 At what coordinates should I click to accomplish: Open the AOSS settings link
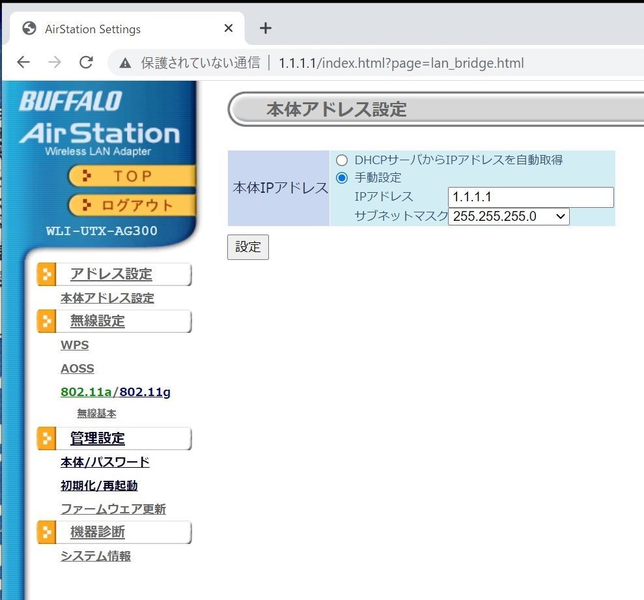77,368
